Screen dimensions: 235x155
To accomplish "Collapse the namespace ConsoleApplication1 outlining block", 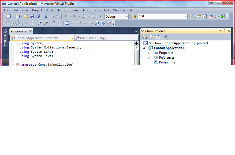I will coord(17,65).
